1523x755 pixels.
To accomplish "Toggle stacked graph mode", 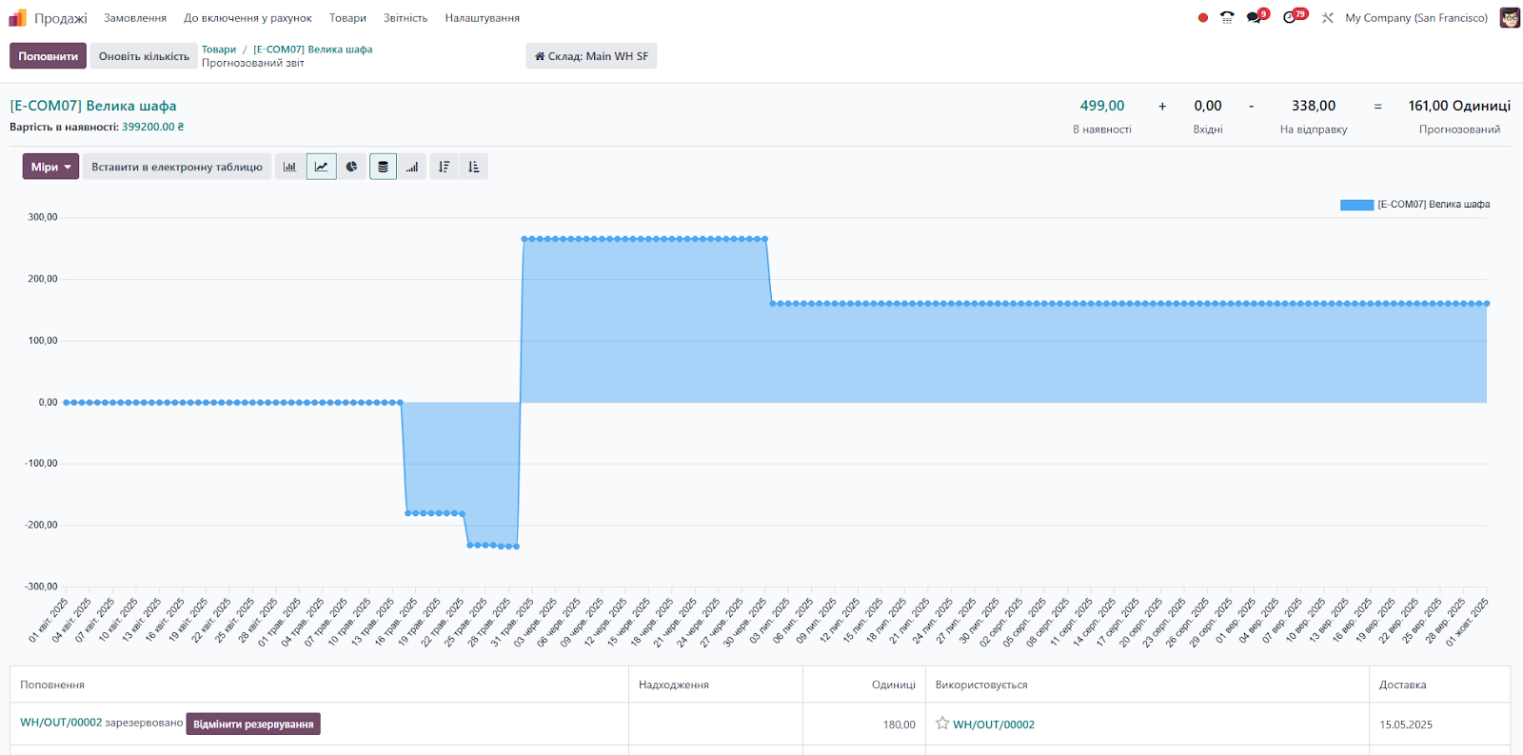I will tap(383, 167).
